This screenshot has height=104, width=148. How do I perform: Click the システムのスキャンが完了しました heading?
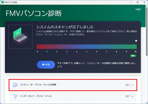pos(65,27)
